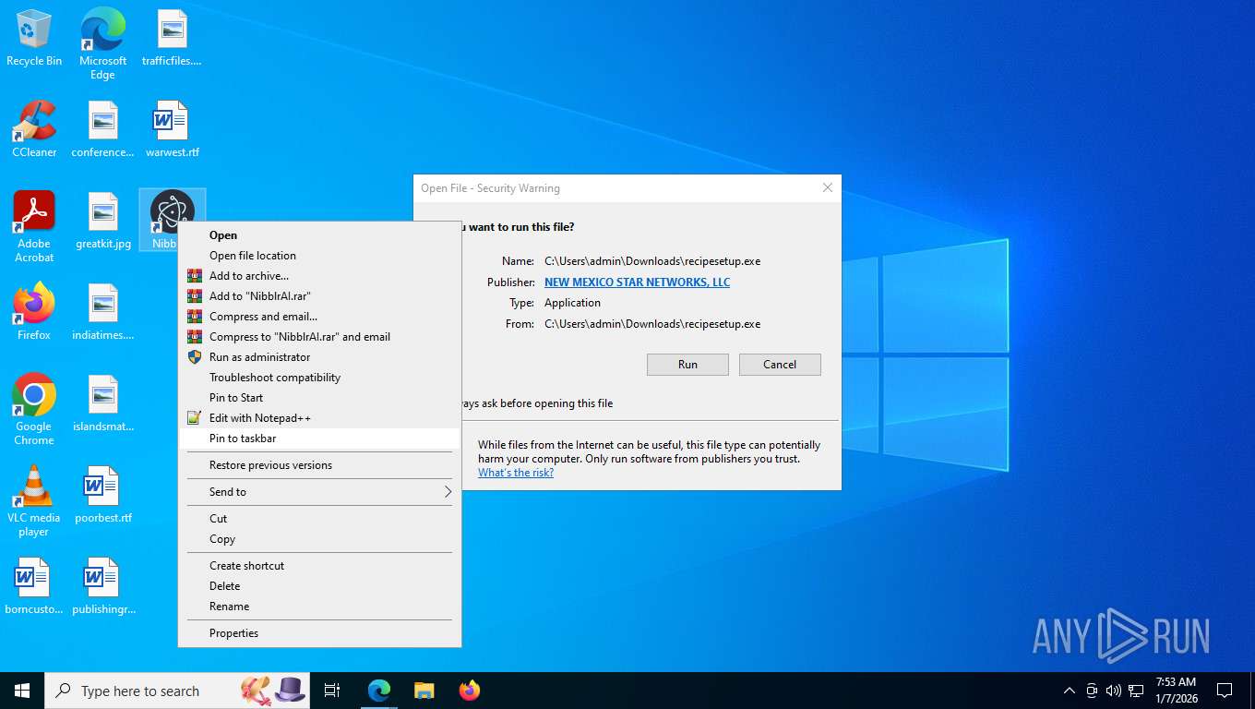Choose Run as administrator

pos(319,357)
